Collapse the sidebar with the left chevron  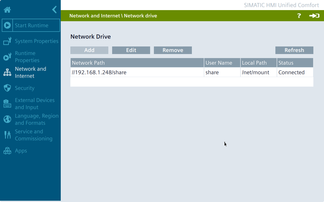pos(54,10)
